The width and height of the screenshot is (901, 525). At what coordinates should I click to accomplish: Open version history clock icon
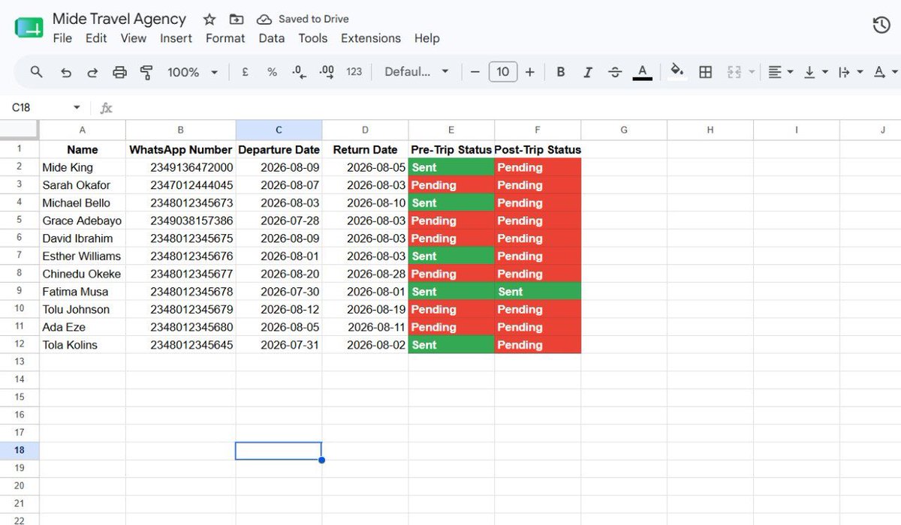pos(881,25)
